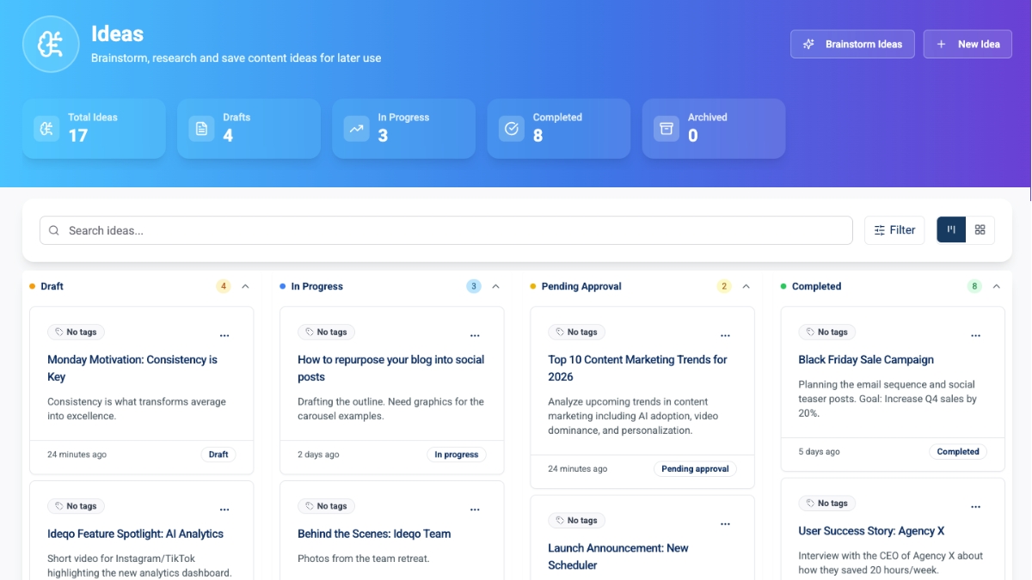Collapse the In Progress column
This screenshot has width=1032, height=580.
[x=495, y=286]
